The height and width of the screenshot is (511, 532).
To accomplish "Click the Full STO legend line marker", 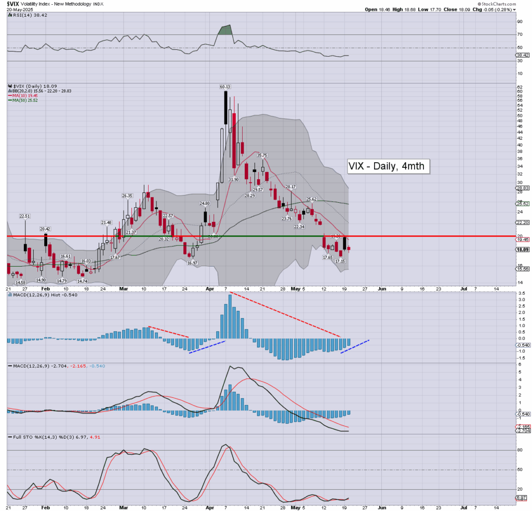I will point(9,436).
